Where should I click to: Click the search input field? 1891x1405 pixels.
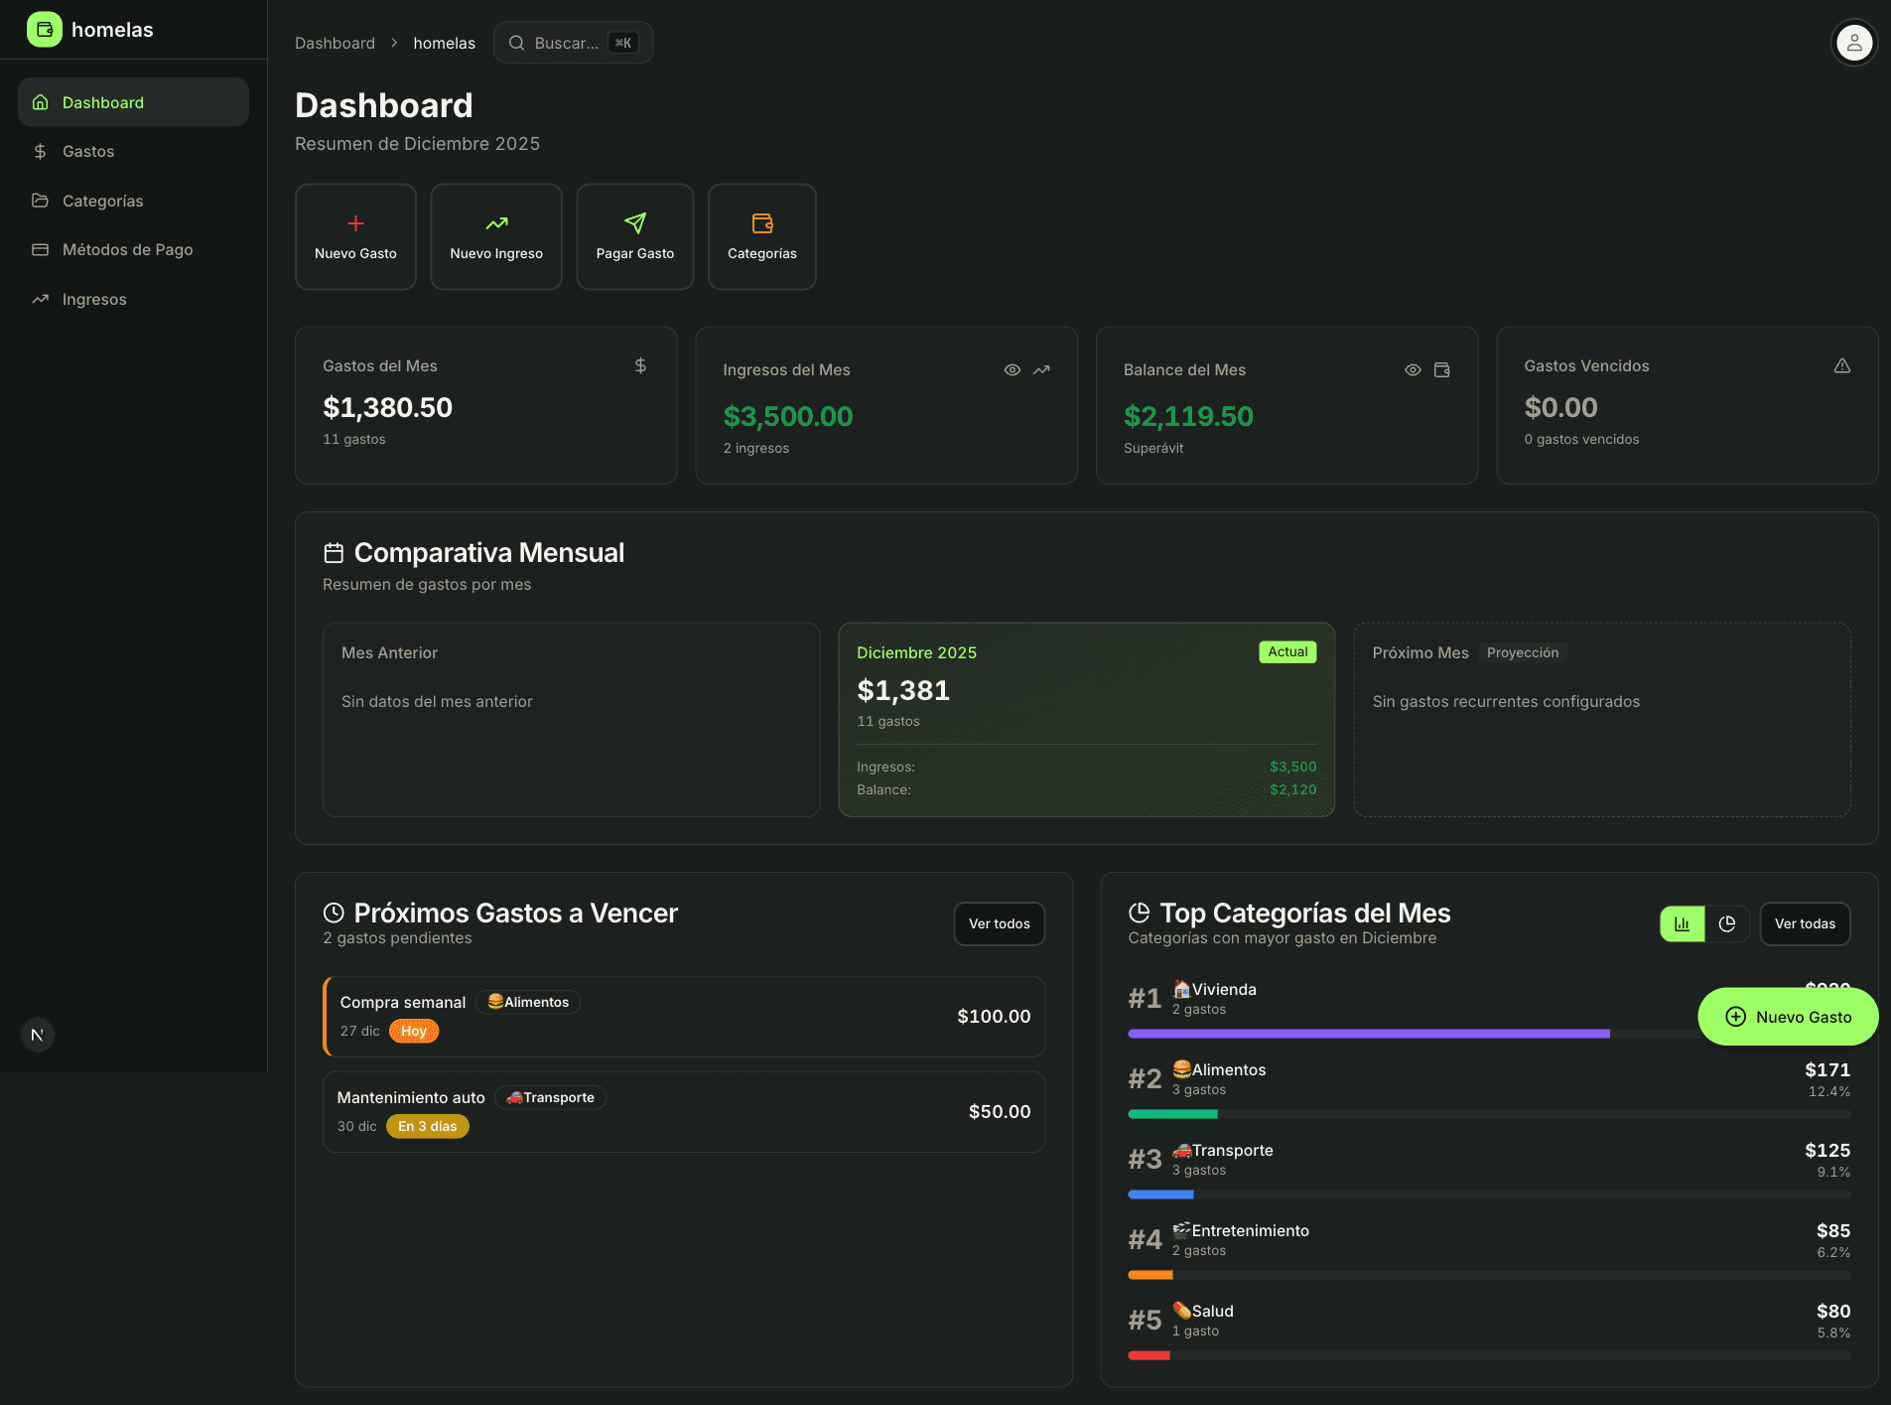pyautogui.click(x=573, y=43)
